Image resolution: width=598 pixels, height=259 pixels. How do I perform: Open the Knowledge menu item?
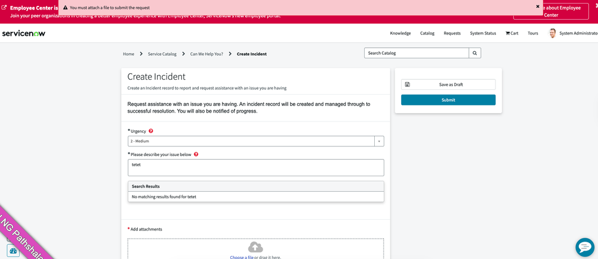[400, 33]
